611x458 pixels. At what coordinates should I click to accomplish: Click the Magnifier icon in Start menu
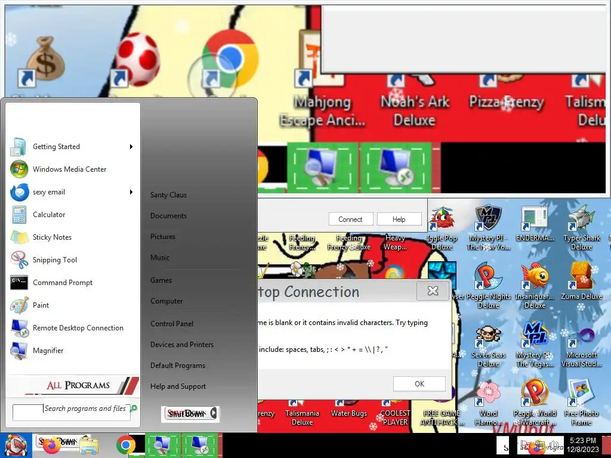coord(19,351)
